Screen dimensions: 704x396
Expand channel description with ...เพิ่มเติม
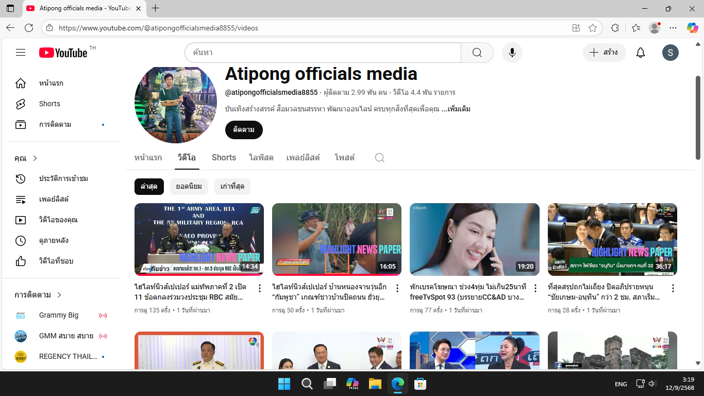coord(456,109)
